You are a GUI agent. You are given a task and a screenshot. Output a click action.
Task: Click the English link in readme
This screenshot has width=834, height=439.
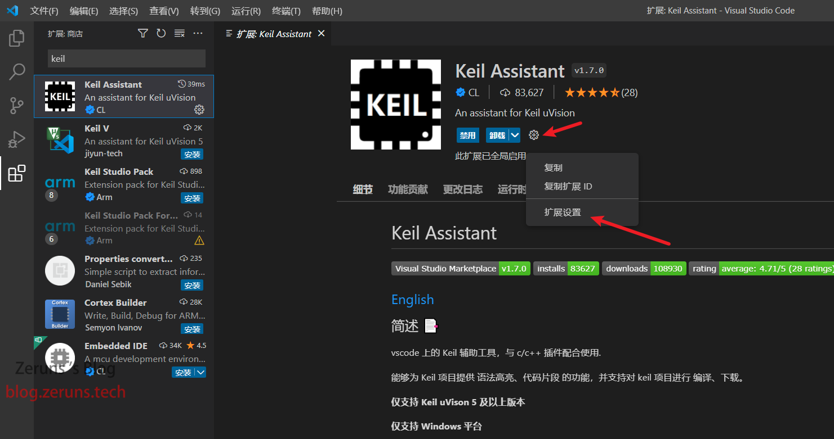pyautogui.click(x=412, y=300)
